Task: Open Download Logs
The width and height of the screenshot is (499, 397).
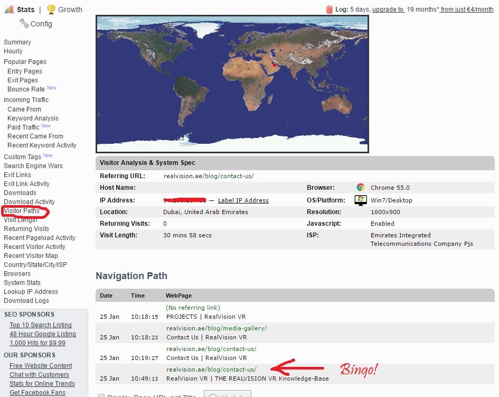Action: point(26,300)
